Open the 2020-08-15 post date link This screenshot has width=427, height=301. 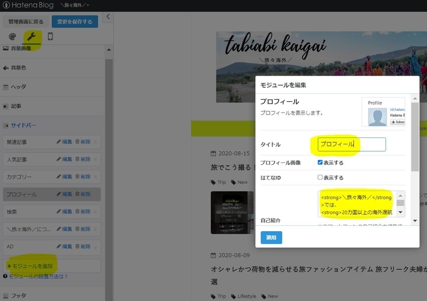tap(234, 153)
